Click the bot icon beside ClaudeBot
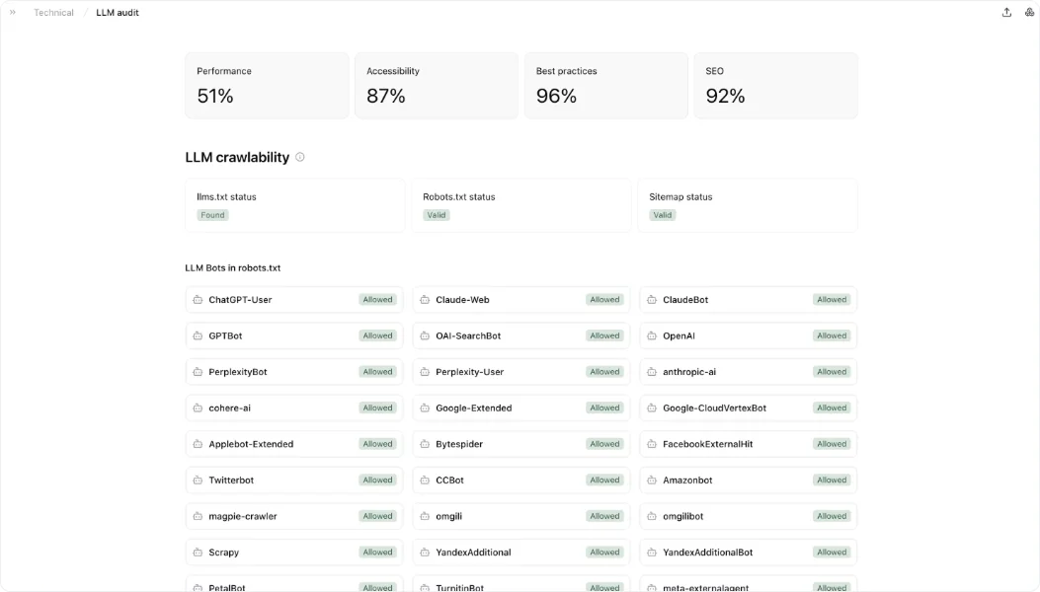This screenshot has height=592, width=1040. (652, 300)
